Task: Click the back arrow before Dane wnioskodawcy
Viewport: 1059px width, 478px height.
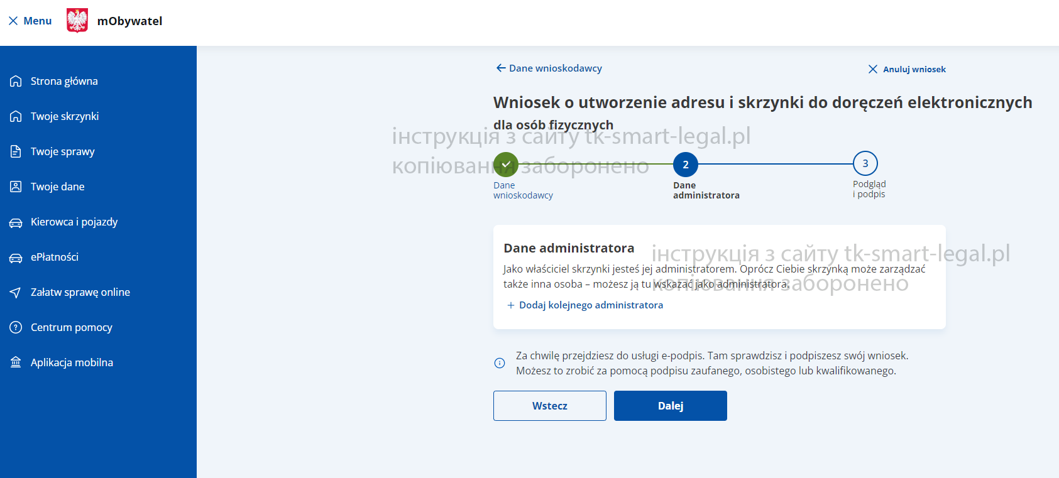Action: [x=501, y=68]
